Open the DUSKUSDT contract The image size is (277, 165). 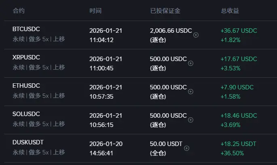28,142
